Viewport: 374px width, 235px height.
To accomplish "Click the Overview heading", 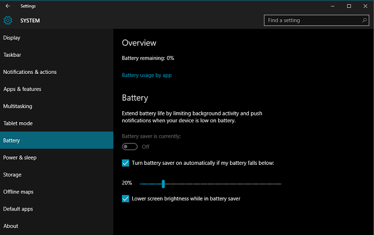I will coord(139,43).
